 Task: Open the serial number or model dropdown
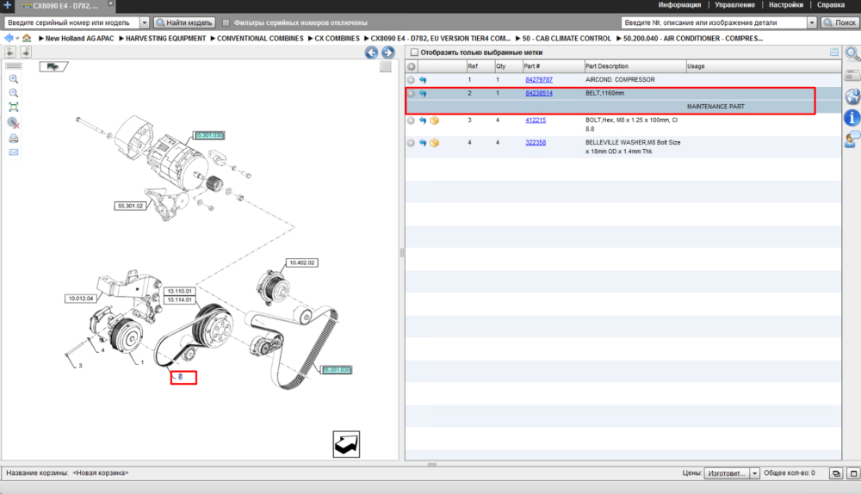pos(145,22)
